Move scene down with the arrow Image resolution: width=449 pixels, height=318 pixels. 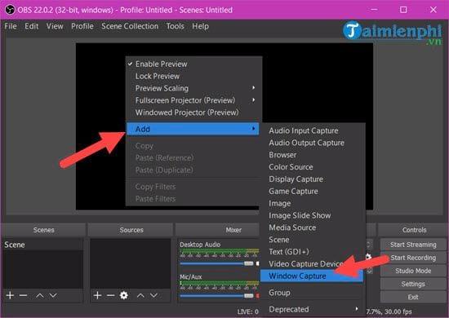pyautogui.click(x=53, y=295)
